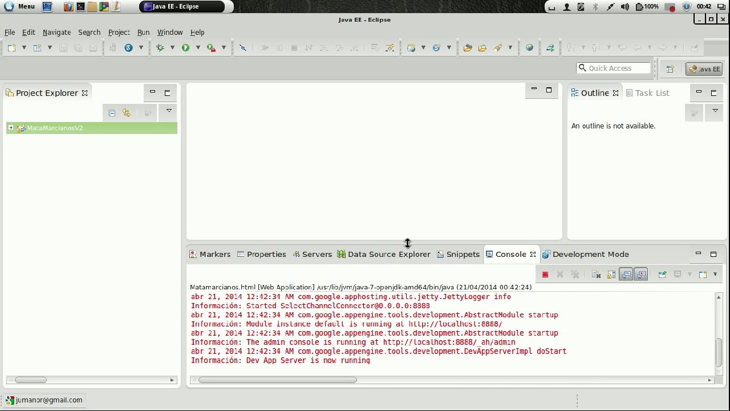Image resolution: width=730 pixels, height=411 pixels.
Task: Click the New Servlet icon
Action: pyautogui.click(x=437, y=48)
